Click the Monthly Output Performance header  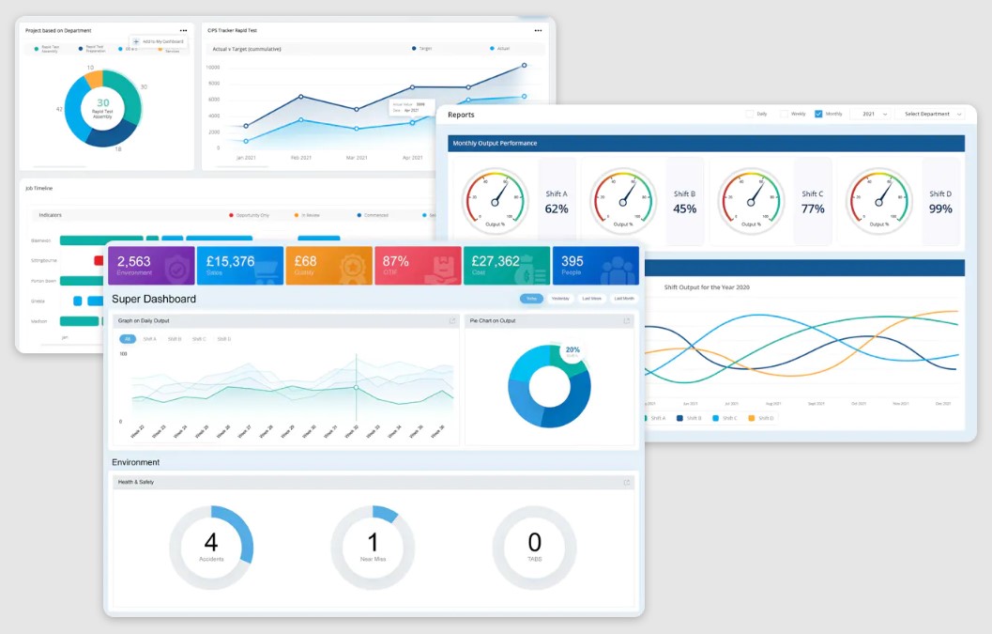click(706, 143)
